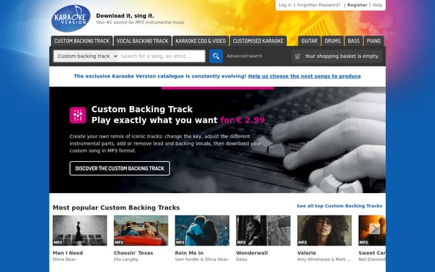Click the Custom Backing Track banner heading
This screenshot has height=272, width=435.
(142, 109)
